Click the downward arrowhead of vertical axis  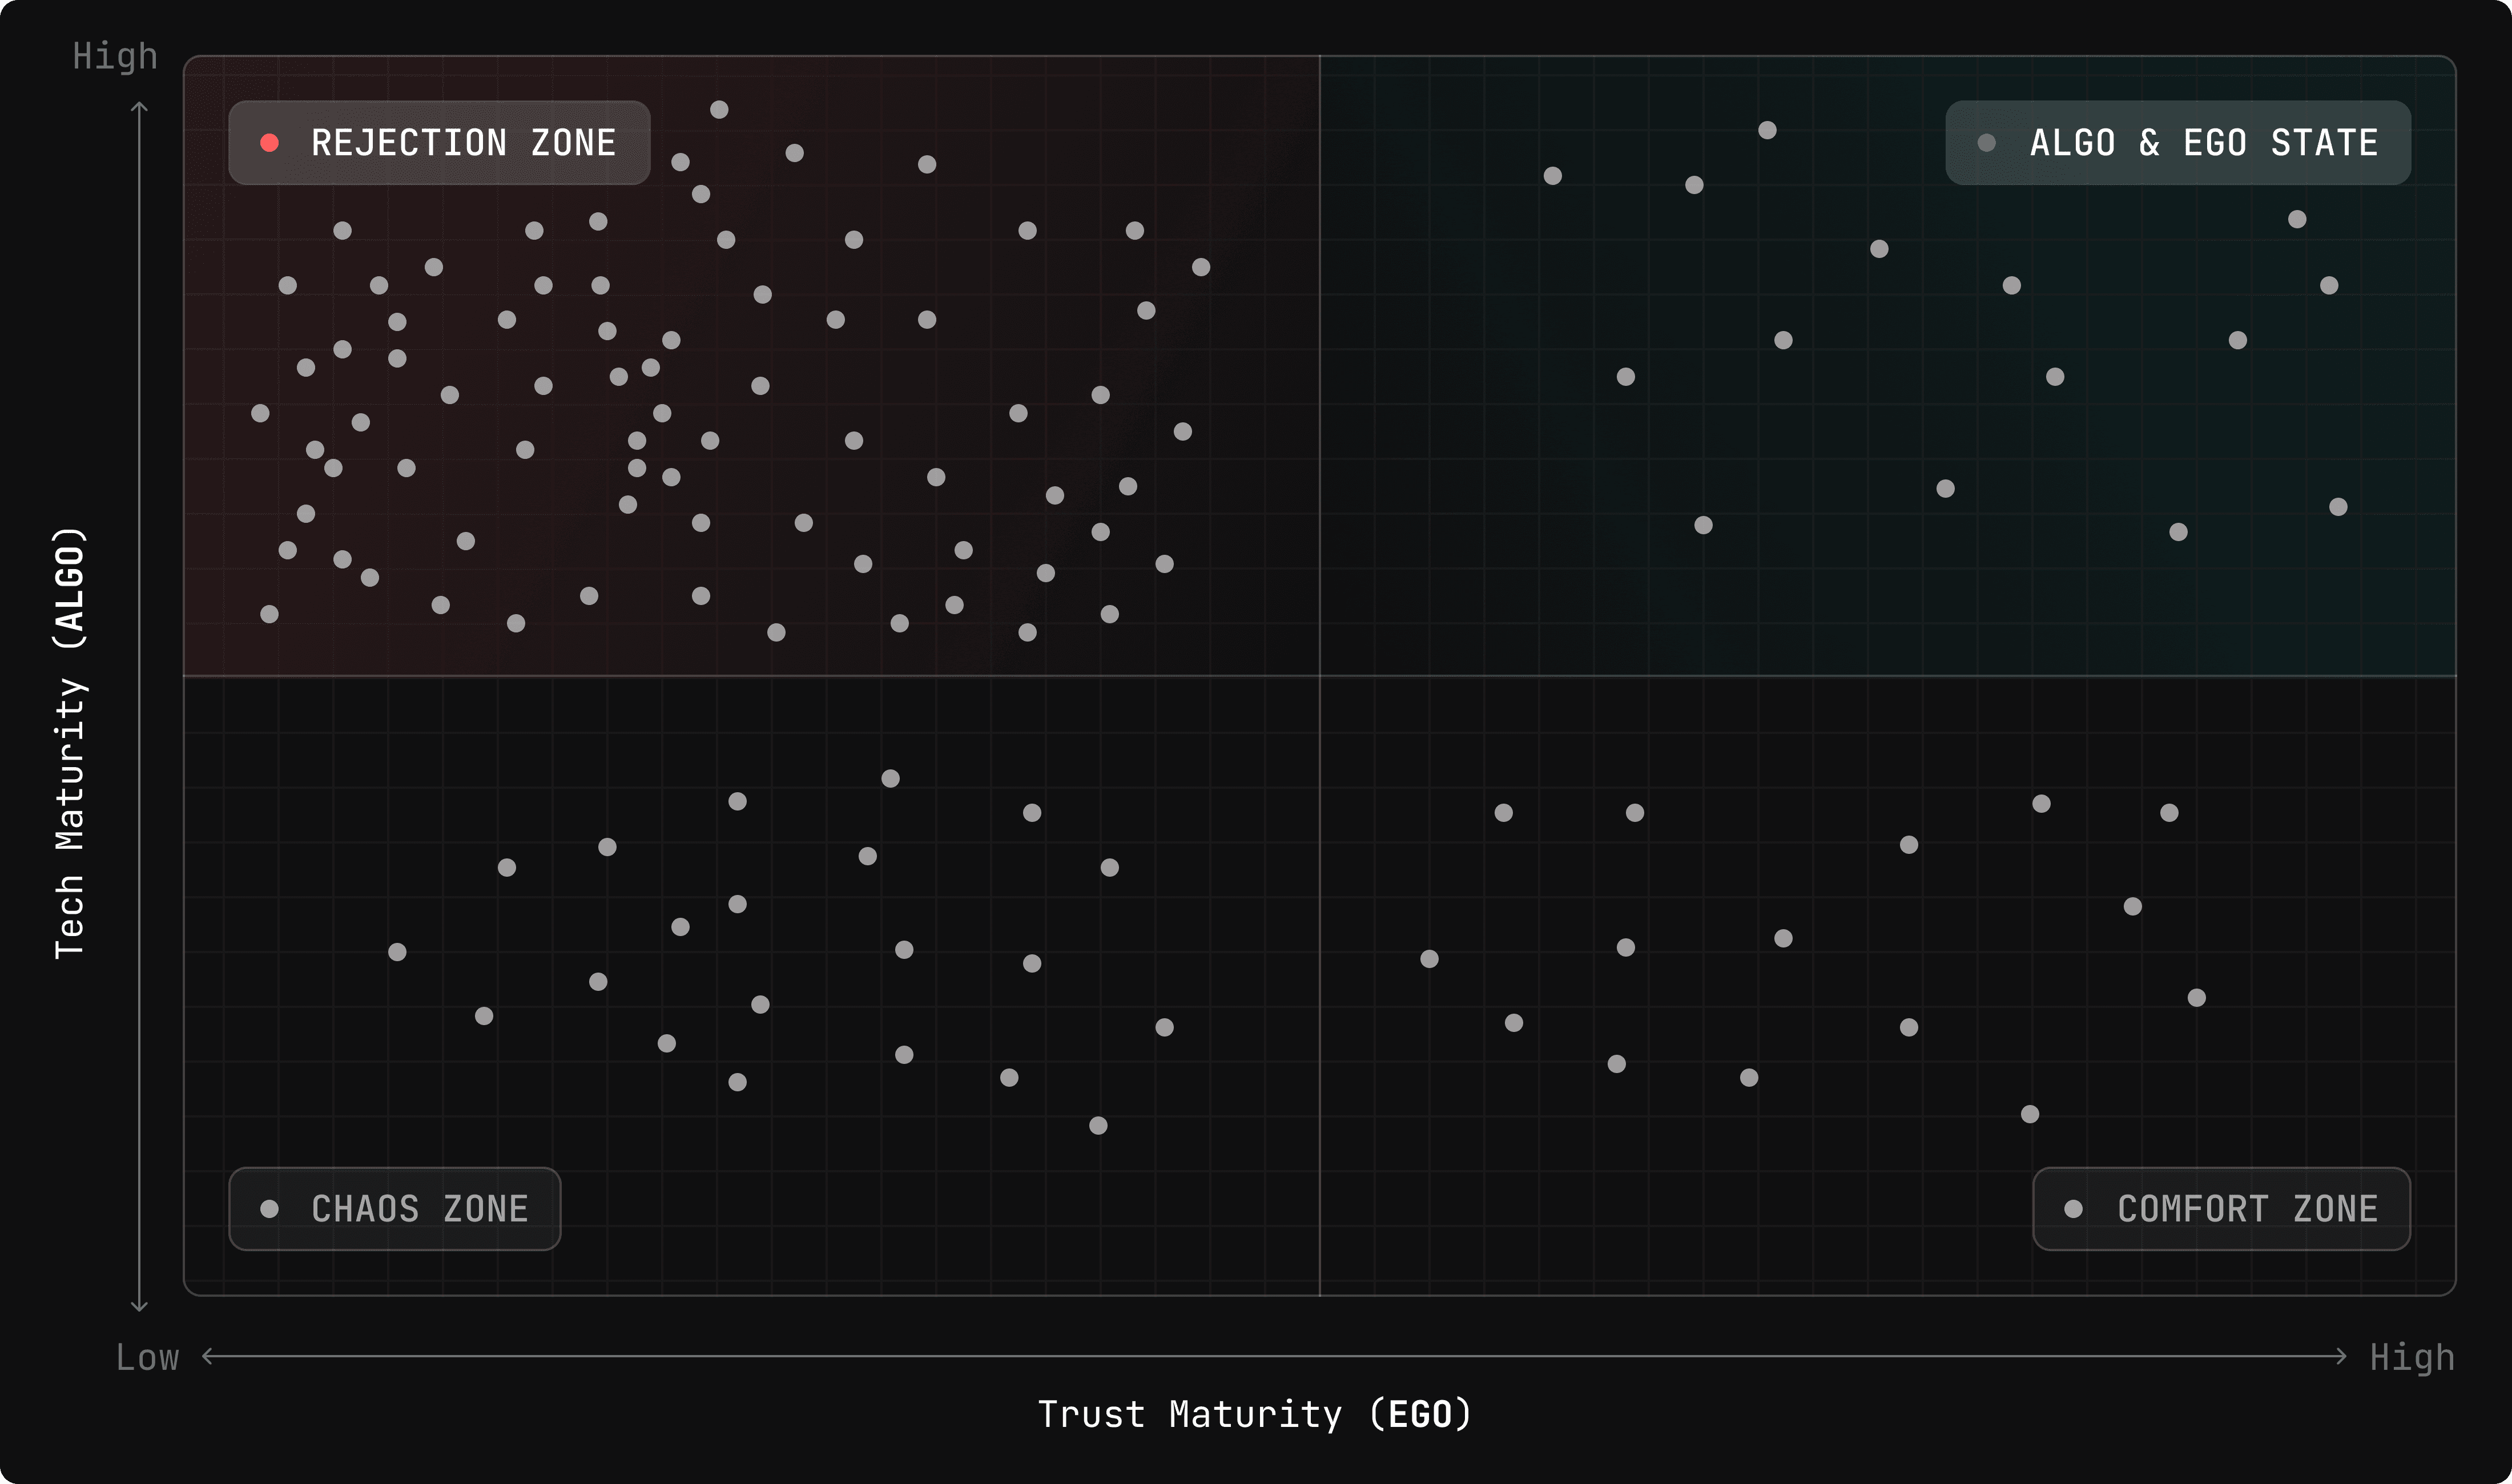(140, 1306)
